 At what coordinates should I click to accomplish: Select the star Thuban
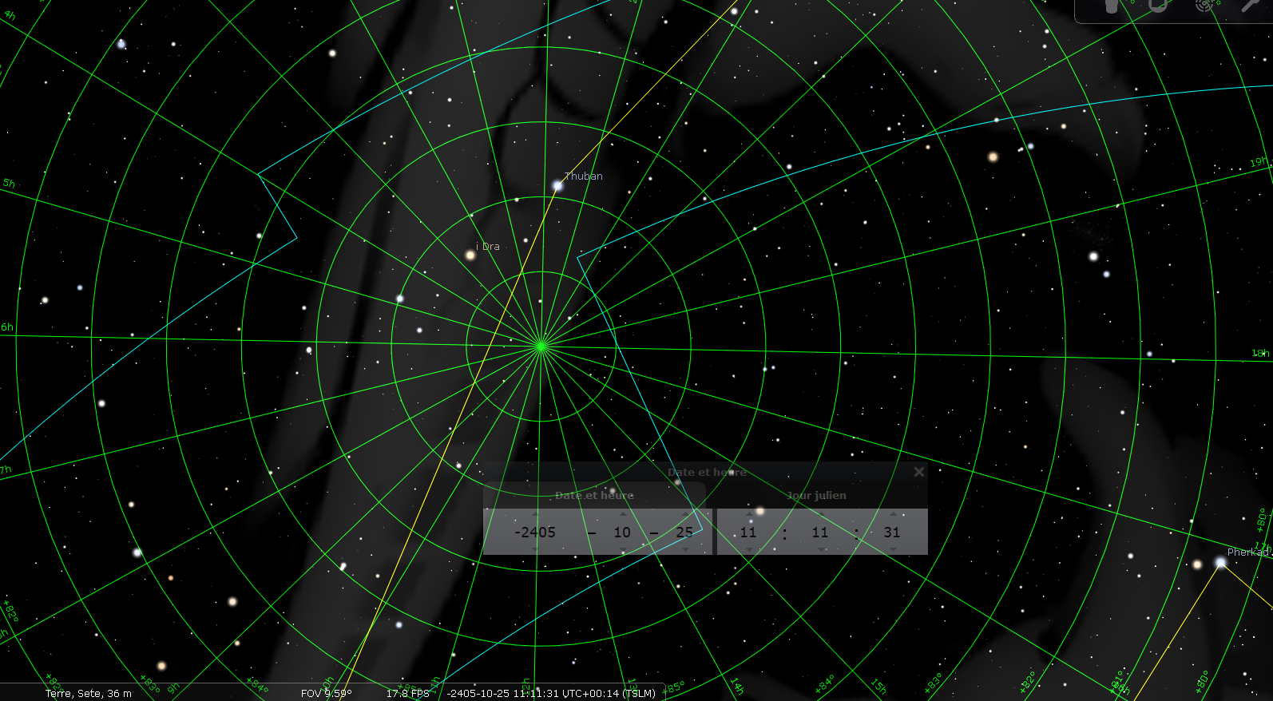(557, 186)
